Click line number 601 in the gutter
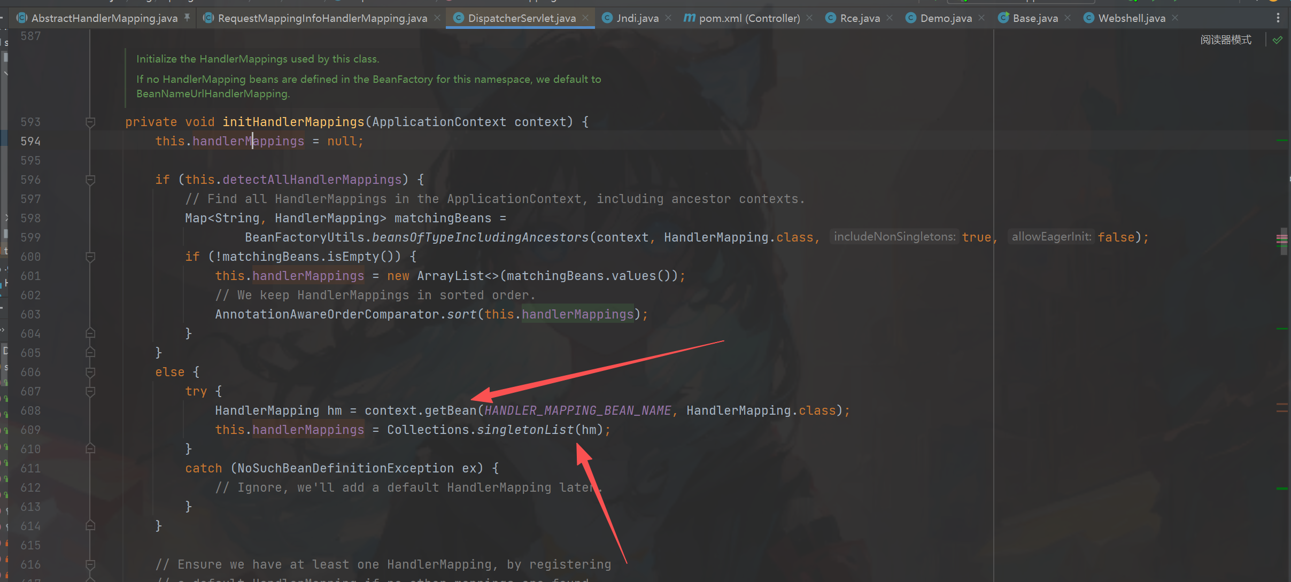 [30, 276]
